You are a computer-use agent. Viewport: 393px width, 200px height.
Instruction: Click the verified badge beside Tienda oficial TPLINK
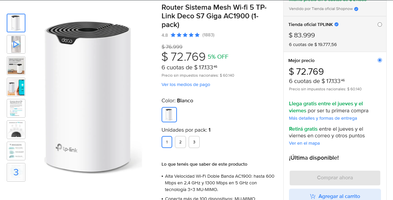[x=336, y=24]
